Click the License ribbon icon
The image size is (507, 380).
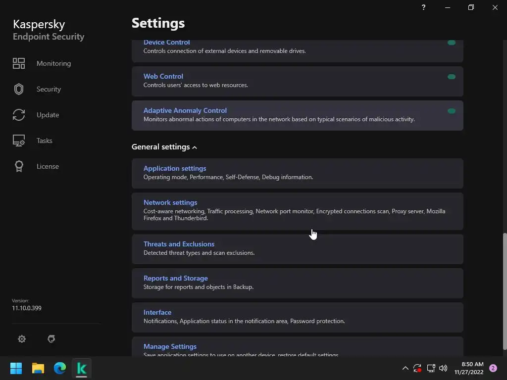[19, 166]
